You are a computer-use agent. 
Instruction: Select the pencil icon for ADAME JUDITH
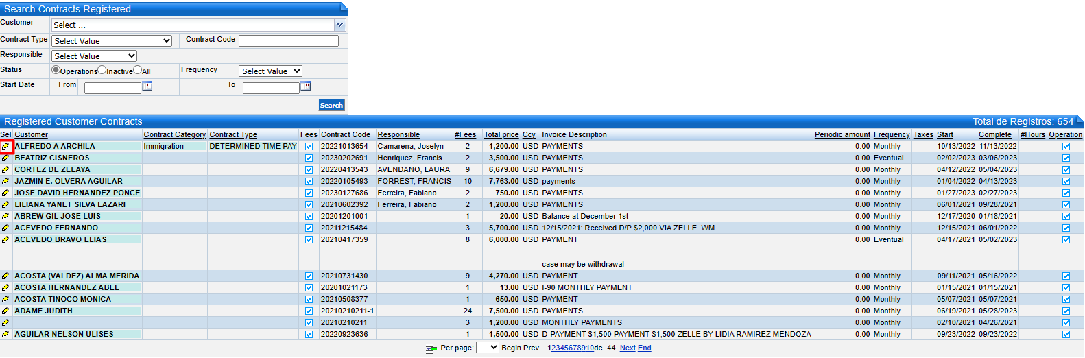[x=5, y=311]
